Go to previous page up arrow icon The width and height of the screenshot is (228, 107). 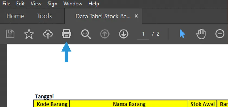pyautogui.click(x=105, y=34)
